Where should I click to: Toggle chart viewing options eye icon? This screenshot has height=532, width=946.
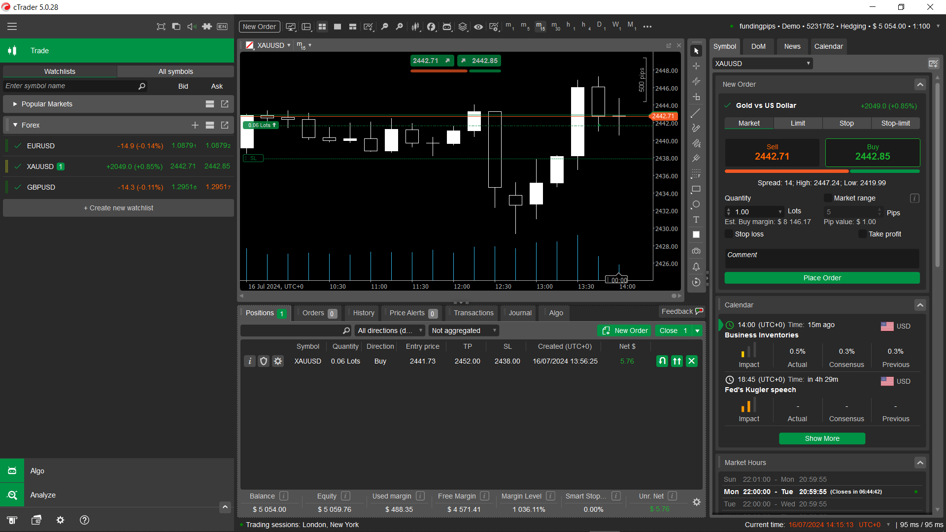click(x=478, y=27)
